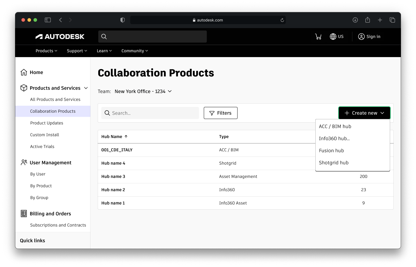Open the Community menu

coord(135,51)
